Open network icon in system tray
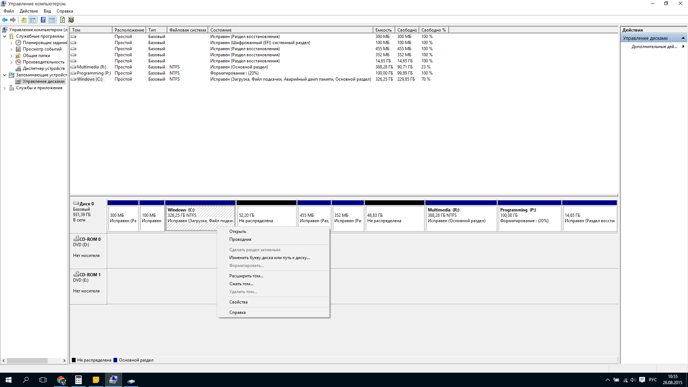688x387 pixels. point(625,380)
